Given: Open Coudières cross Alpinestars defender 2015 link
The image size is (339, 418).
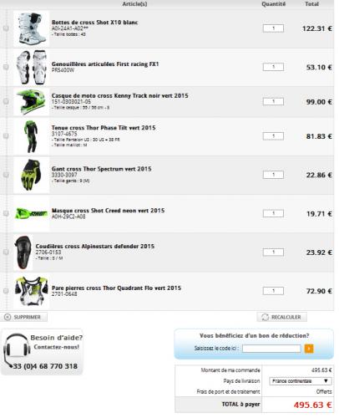Looking at the screenshot, I should click(x=95, y=246).
